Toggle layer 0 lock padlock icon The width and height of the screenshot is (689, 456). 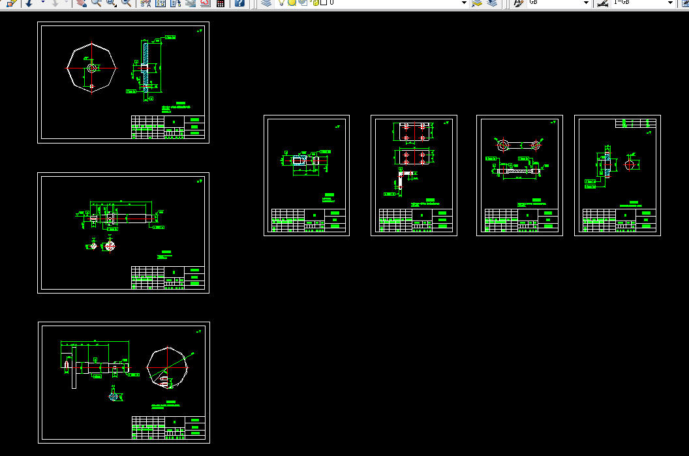pos(315,3)
